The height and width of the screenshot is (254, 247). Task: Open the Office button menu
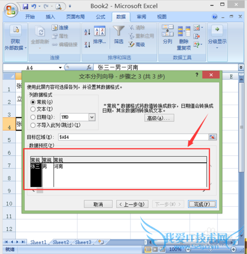(11, 10)
